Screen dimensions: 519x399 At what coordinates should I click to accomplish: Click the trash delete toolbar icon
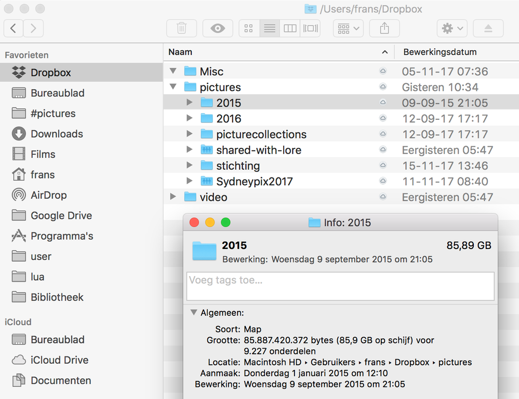click(x=181, y=29)
